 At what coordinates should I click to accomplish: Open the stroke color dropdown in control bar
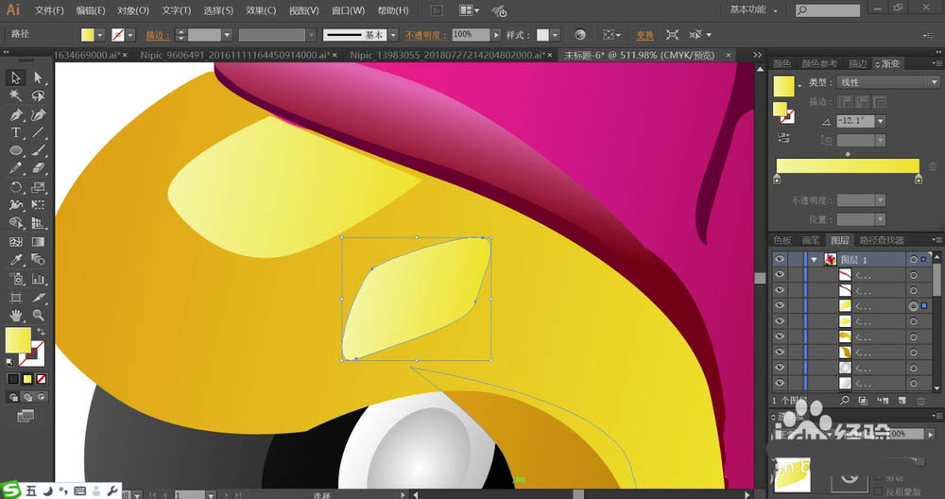click(130, 35)
